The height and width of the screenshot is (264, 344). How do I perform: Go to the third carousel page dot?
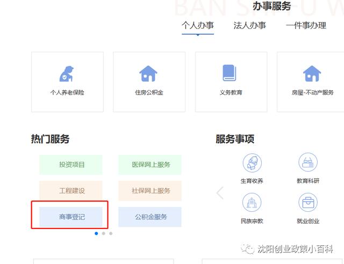pyautogui.click(x=111, y=233)
